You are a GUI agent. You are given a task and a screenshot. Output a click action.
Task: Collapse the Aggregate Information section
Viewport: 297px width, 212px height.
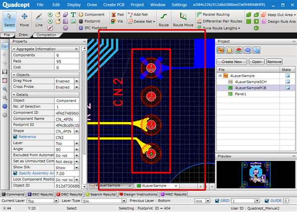click(x=14, y=49)
